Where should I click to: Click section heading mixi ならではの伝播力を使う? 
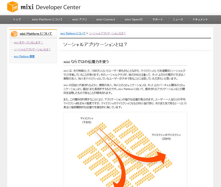pyautogui.click(x=86, y=62)
